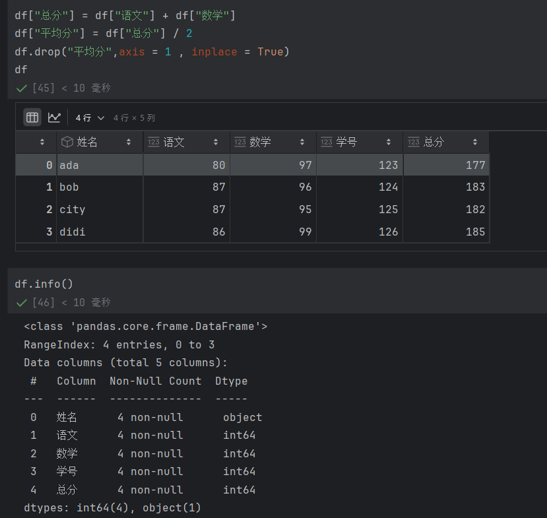Click the 123 integer icon beside 语文
This screenshot has height=518, width=547.
click(153, 141)
